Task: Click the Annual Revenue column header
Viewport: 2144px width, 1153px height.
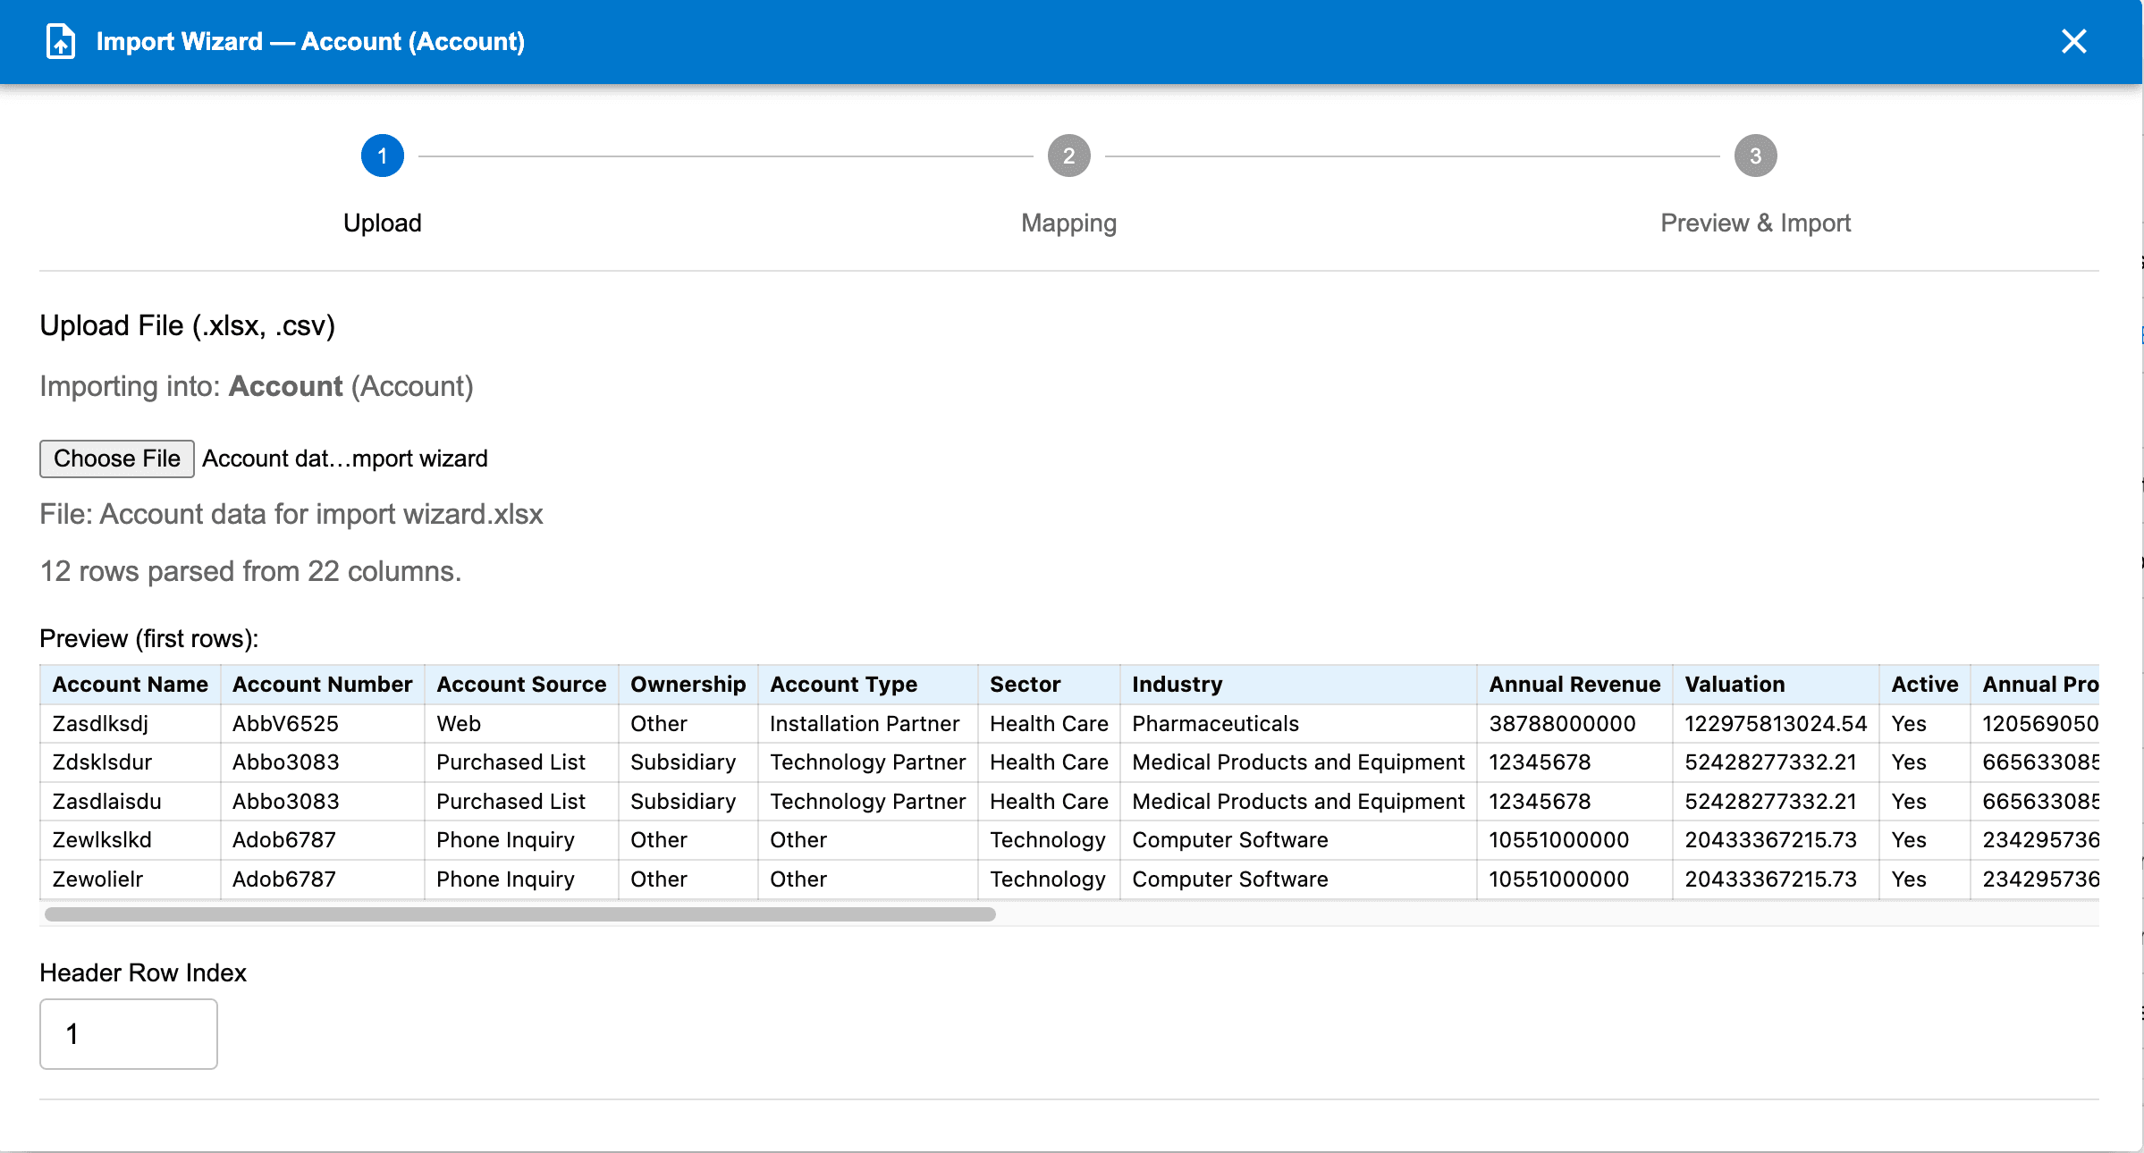Action: pos(1574,684)
